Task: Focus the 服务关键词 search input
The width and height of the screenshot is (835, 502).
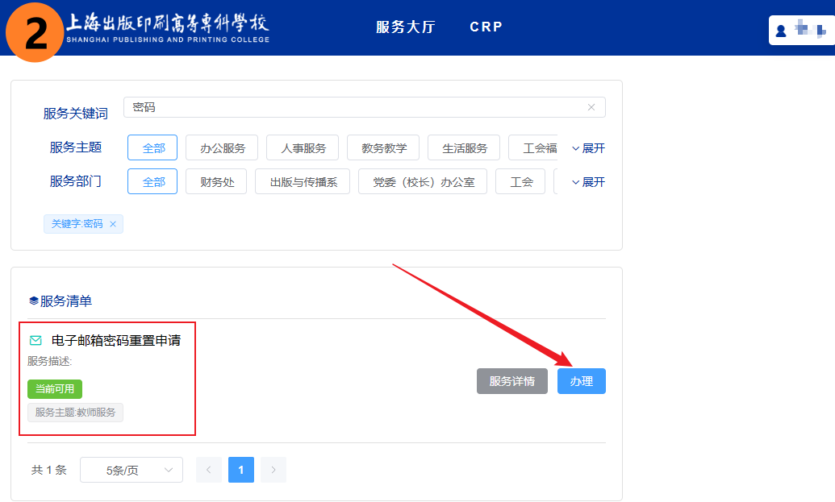Action: click(364, 107)
